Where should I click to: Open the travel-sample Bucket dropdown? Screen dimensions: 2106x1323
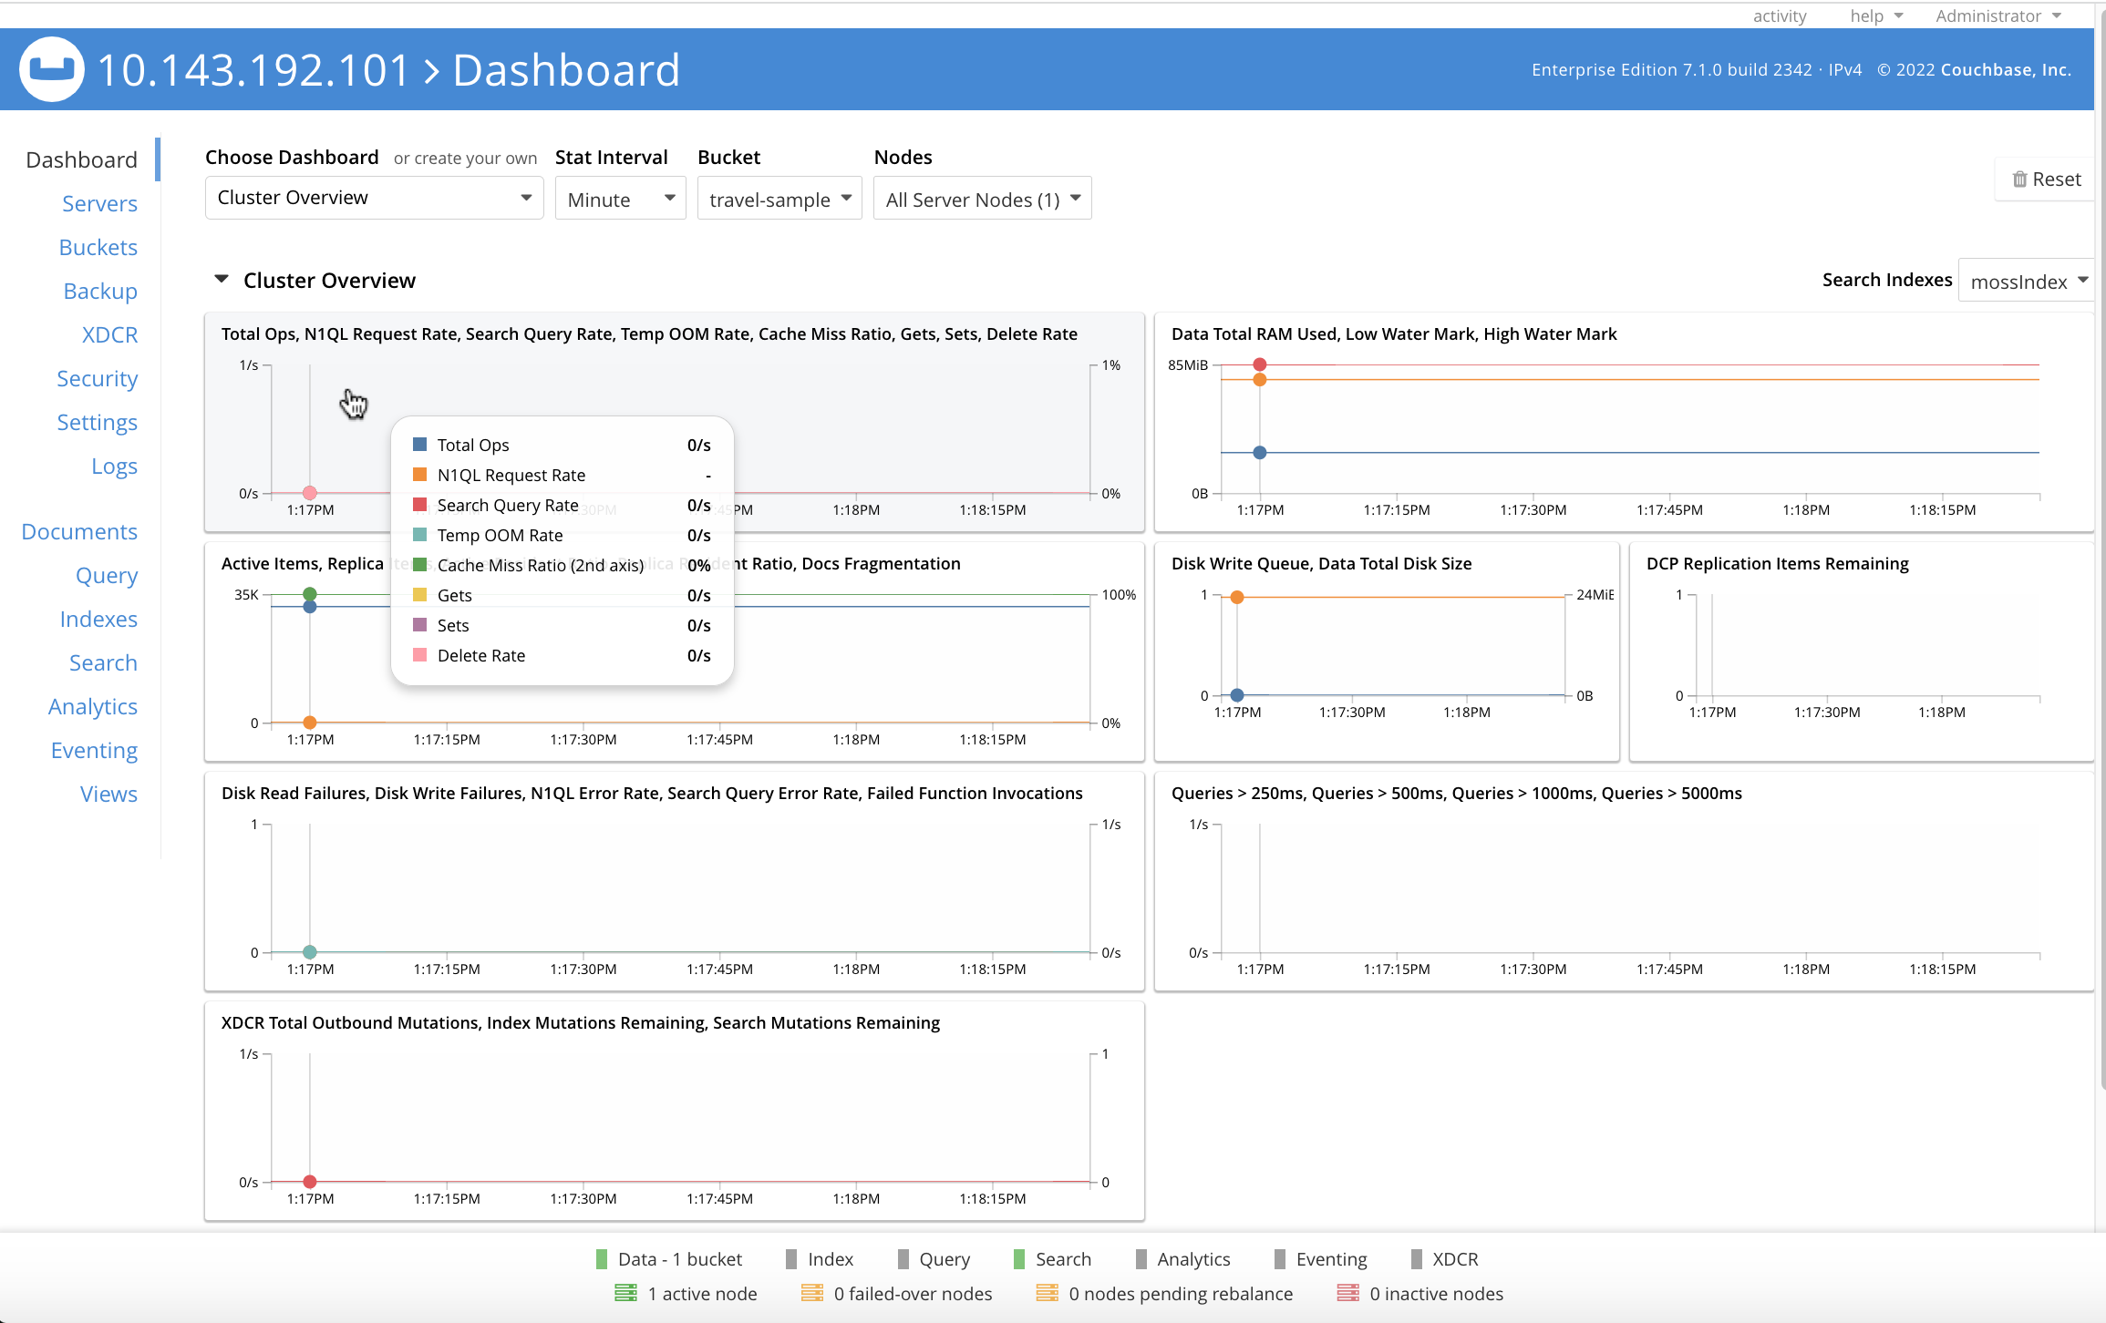(779, 199)
